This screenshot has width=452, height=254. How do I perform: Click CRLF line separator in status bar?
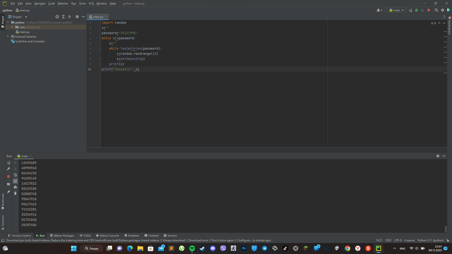pos(388,240)
